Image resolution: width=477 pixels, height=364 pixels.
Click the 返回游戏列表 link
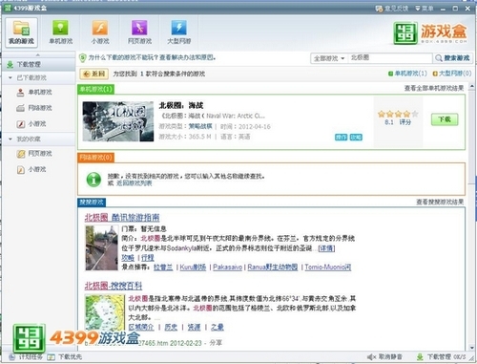pyautogui.click(x=134, y=183)
